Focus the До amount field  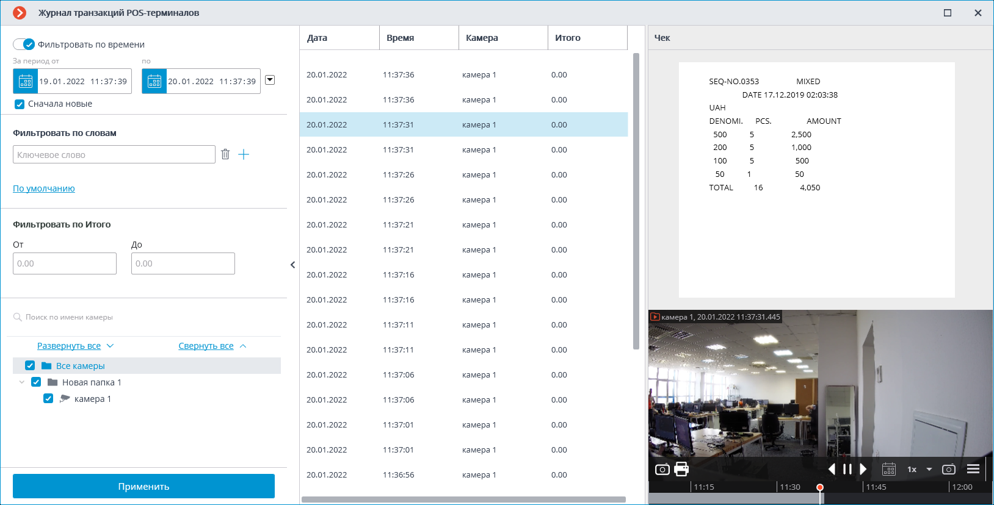(183, 263)
